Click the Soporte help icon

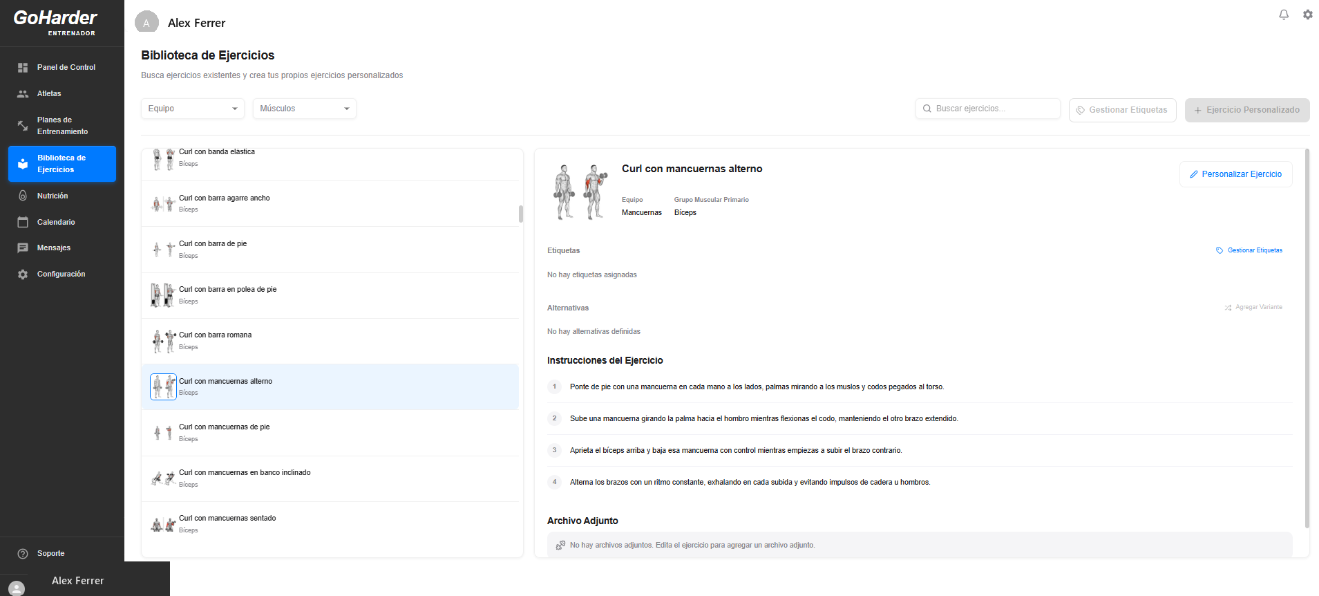pos(23,554)
